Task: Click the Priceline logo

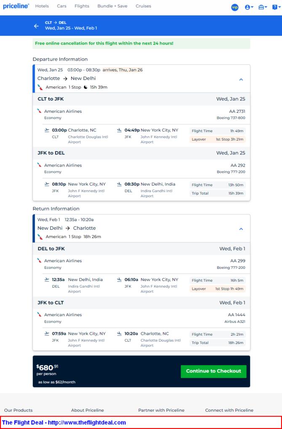Action: coord(16,6)
